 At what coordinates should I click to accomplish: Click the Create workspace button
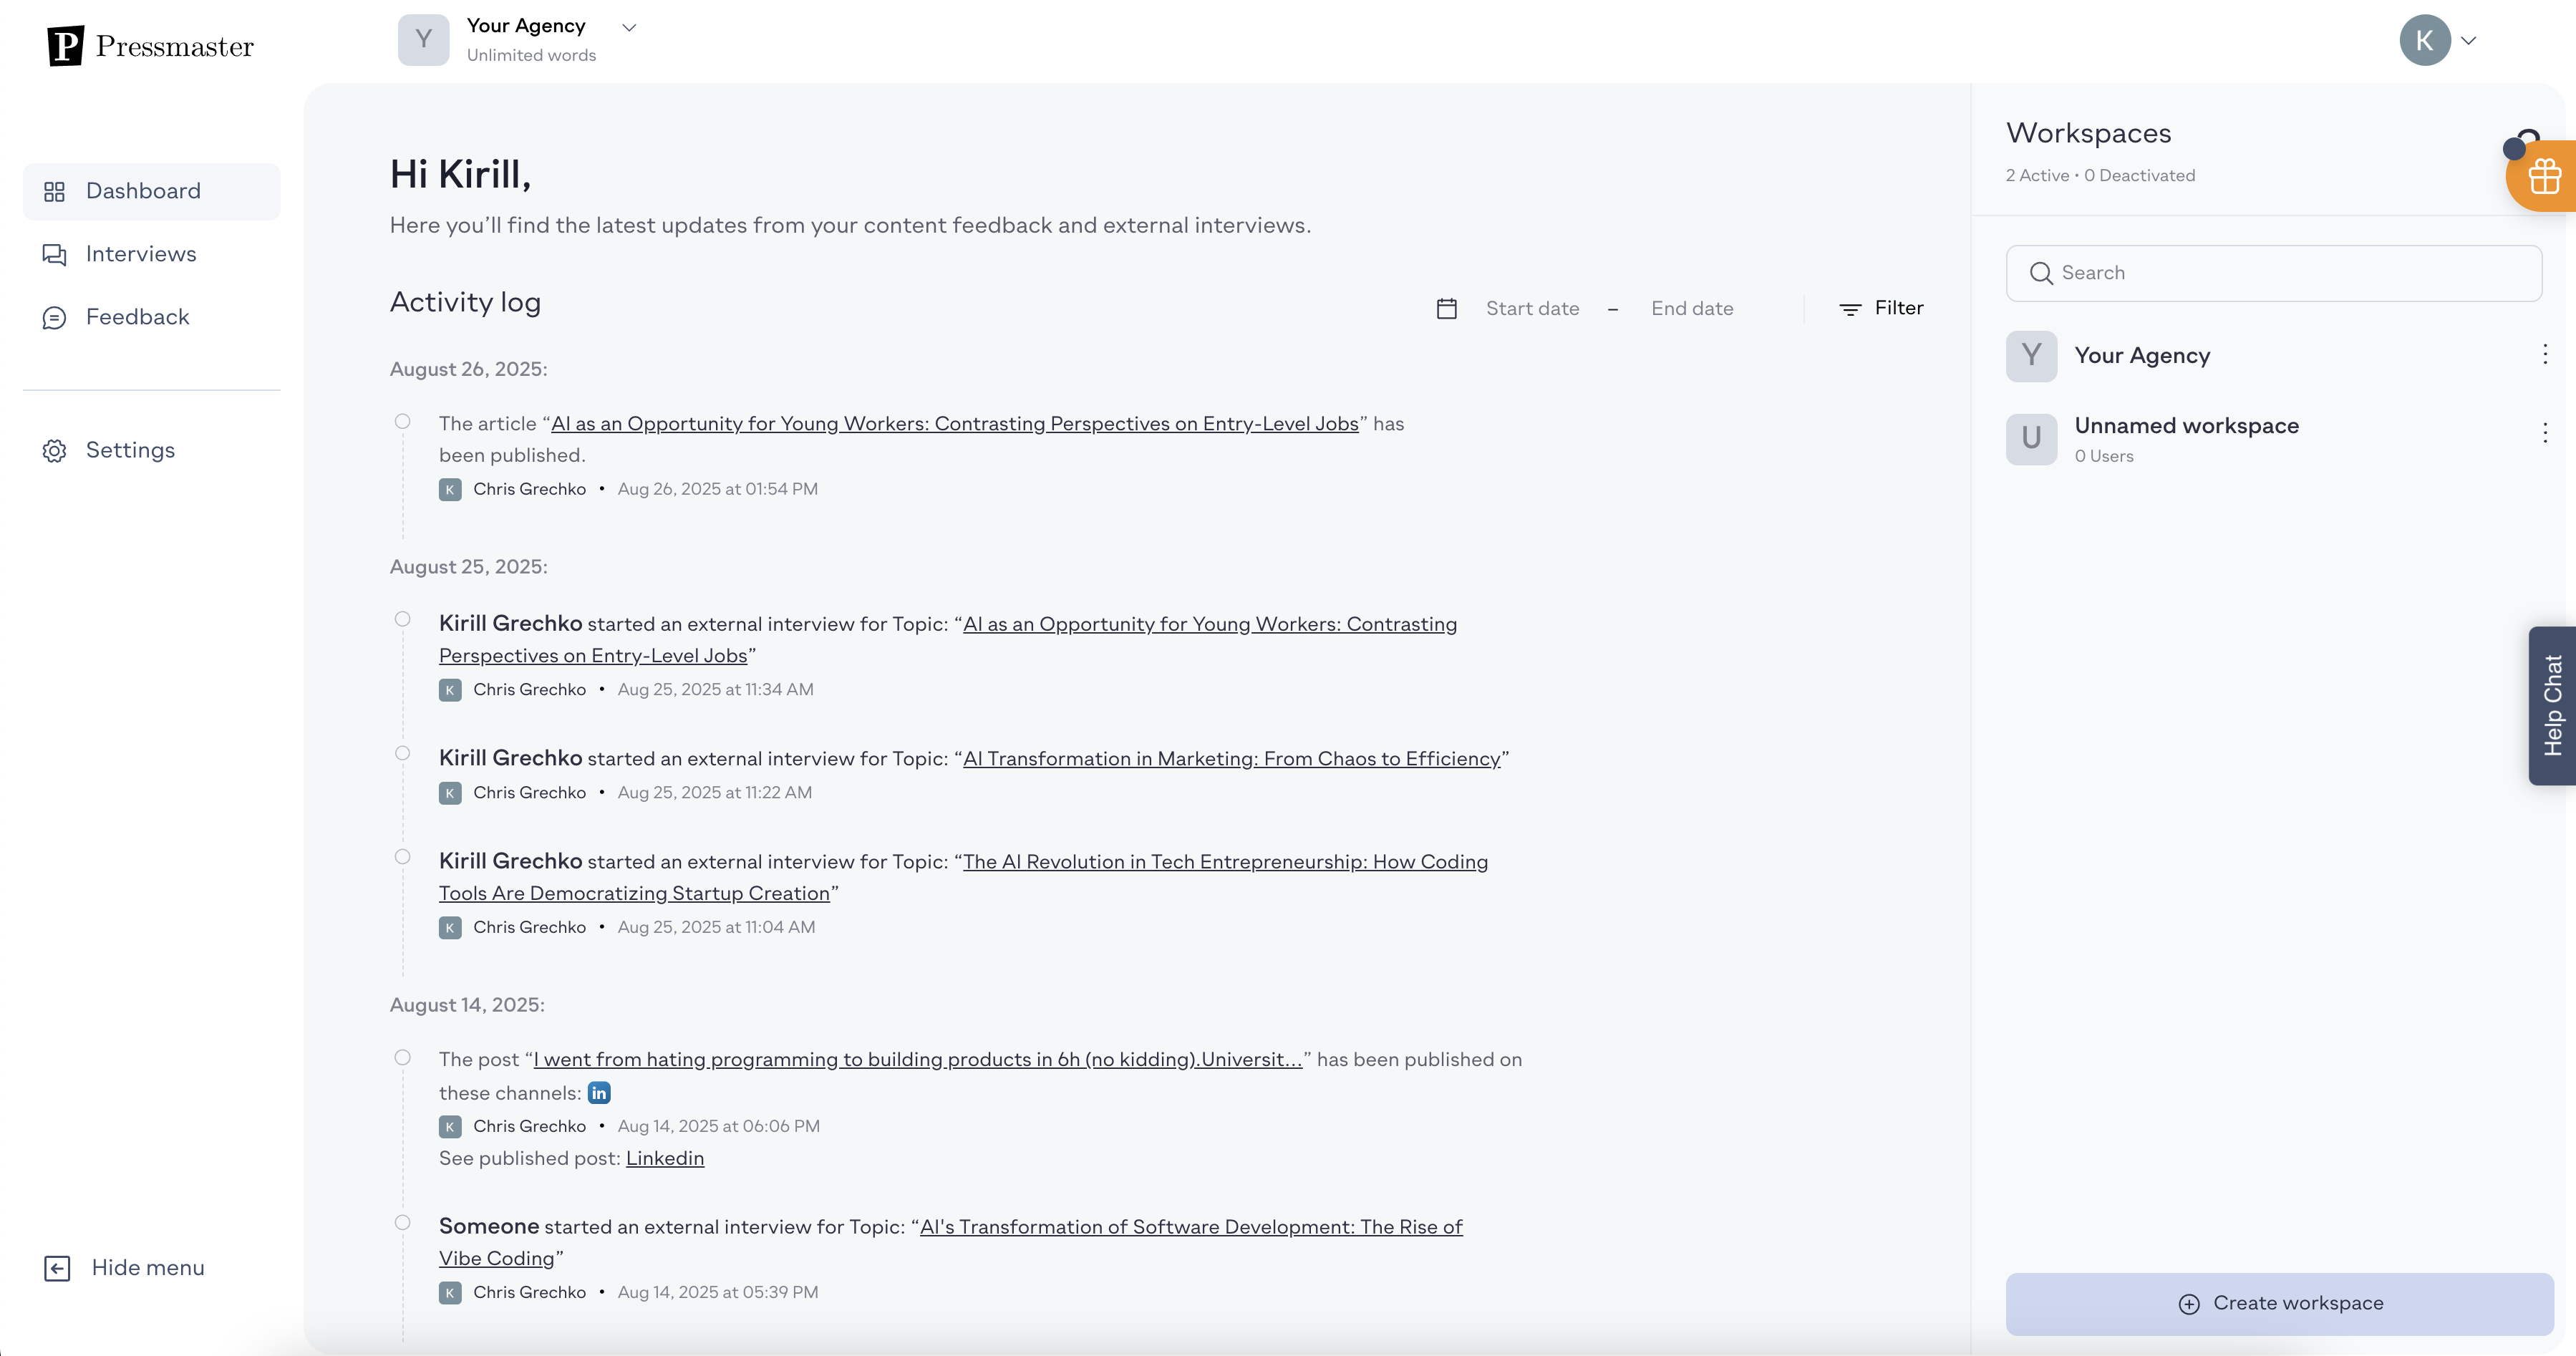click(2279, 1303)
